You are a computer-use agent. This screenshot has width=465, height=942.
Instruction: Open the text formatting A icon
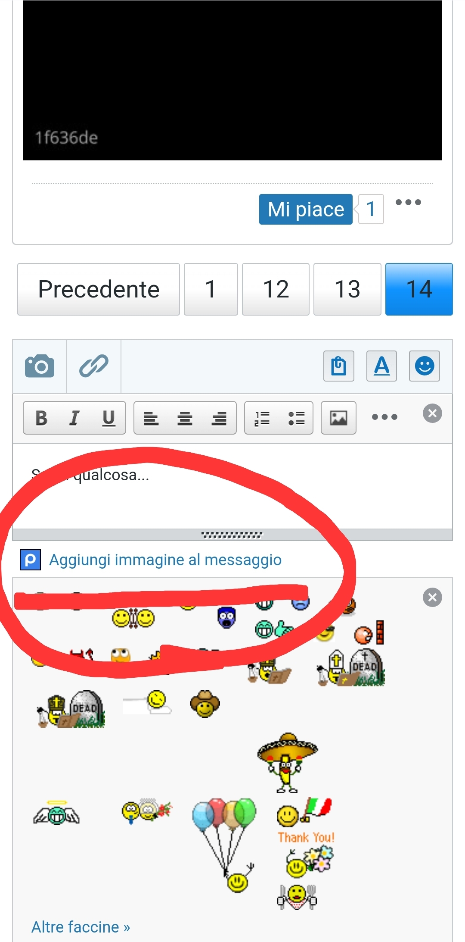click(x=381, y=366)
